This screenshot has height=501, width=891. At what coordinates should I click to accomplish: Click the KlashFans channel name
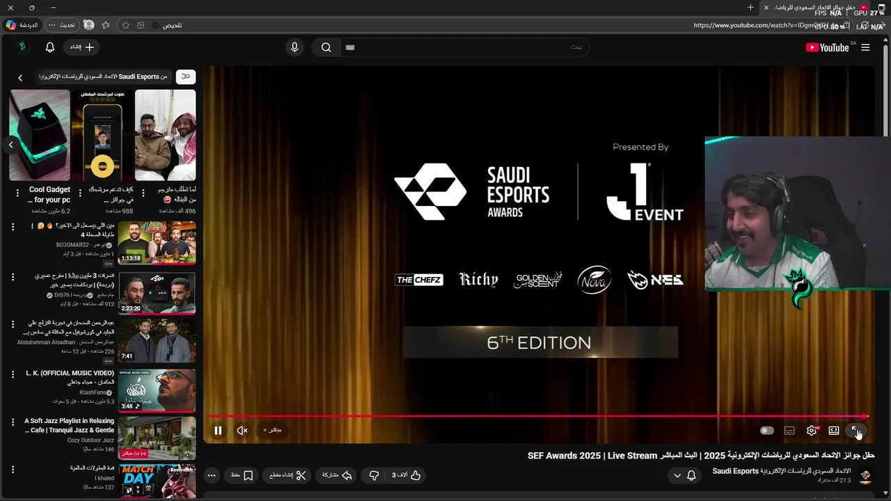point(93,392)
